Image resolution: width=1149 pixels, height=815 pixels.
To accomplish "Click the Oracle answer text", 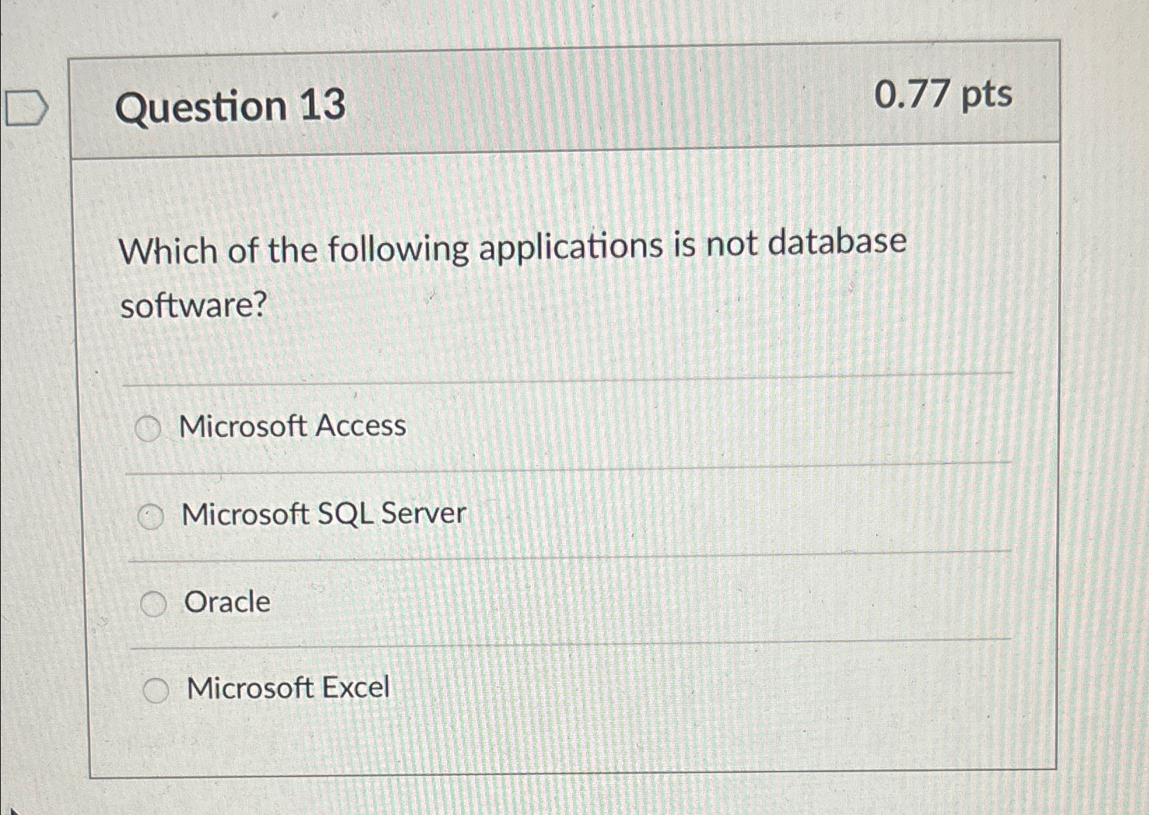I will (x=226, y=602).
